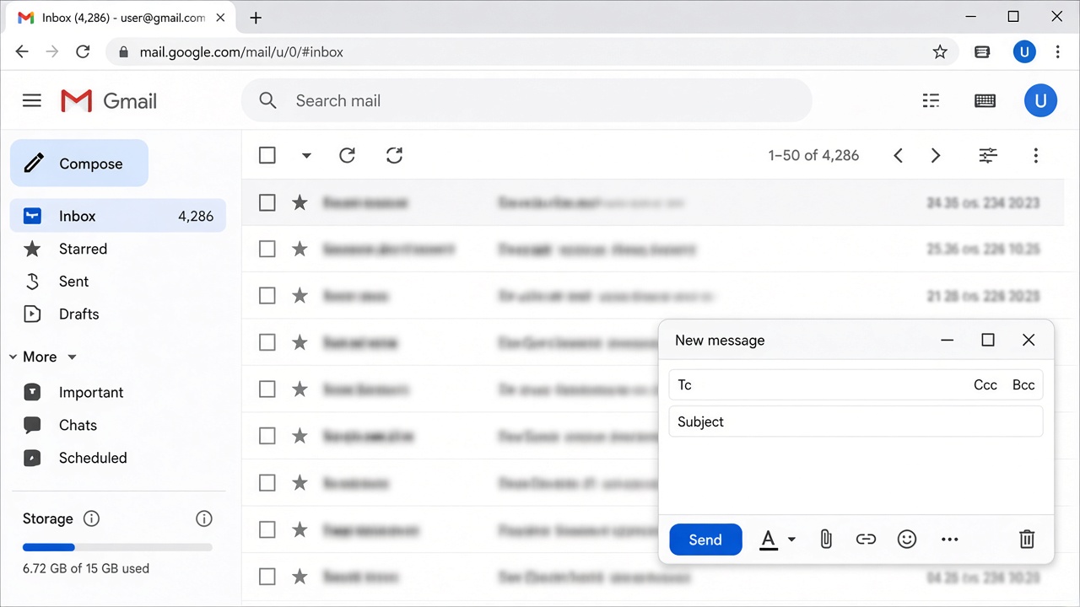1080x607 pixels.
Task: Open the main menu hamburger icon
Action: coord(32,101)
